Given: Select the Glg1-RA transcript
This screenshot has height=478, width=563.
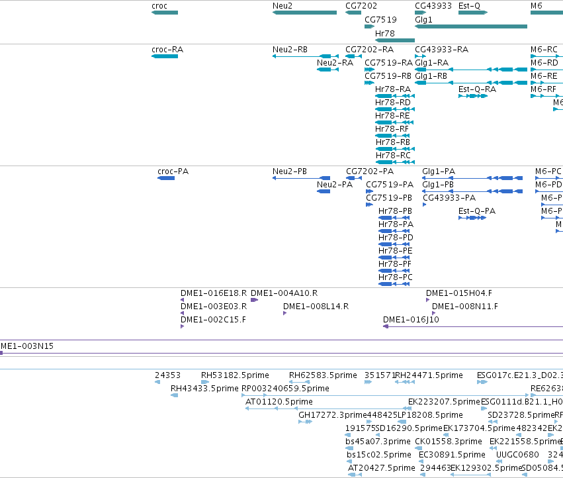Looking at the screenshot, I should coord(471,70).
